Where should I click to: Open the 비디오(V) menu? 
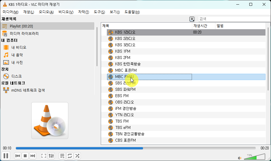pyautogui.click(x=66, y=12)
